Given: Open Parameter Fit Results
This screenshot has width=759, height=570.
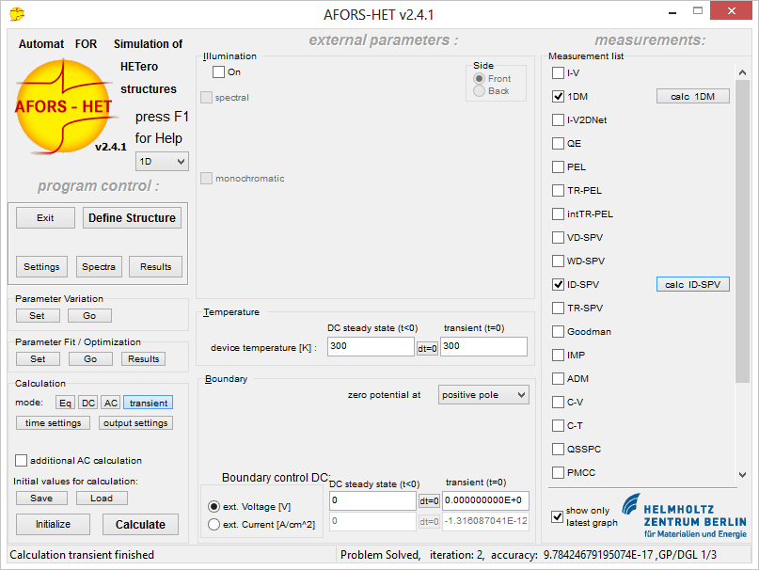Looking at the screenshot, I should click(143, 359).
